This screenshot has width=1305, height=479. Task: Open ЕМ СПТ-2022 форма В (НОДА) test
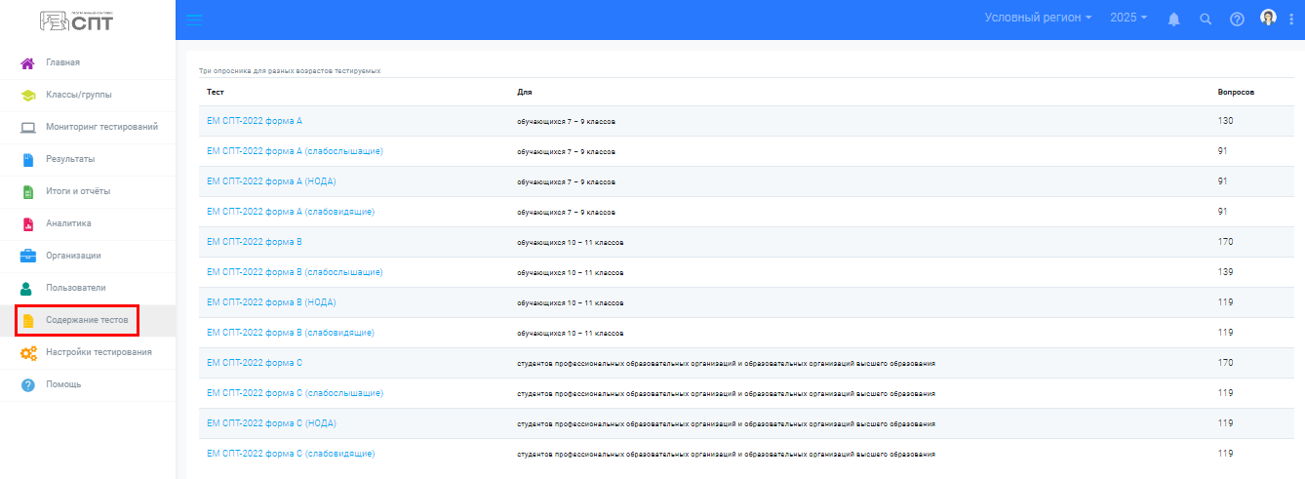272,302
